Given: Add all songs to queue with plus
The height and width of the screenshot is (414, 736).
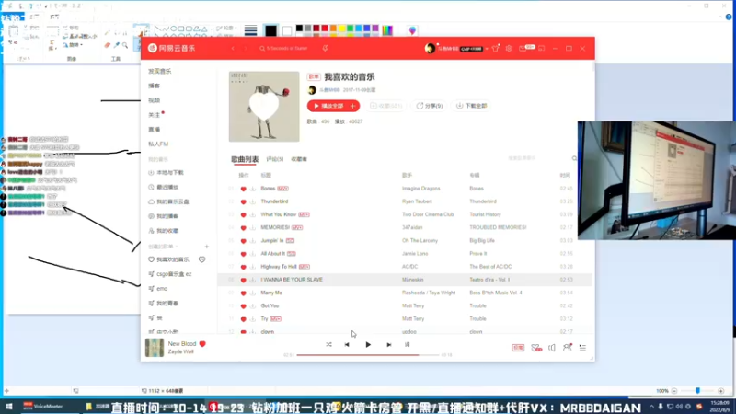Looking at the screenshot, I should [x=353, y=106].
